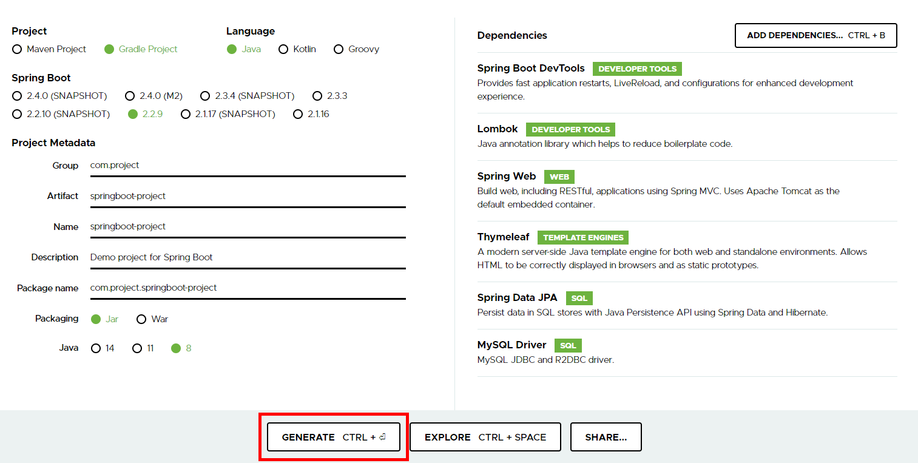Edit the Package name input field
The height and width of the screenshot is (463, 918).
coord(248,288)
